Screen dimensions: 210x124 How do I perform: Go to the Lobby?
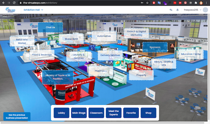point(61,113)
